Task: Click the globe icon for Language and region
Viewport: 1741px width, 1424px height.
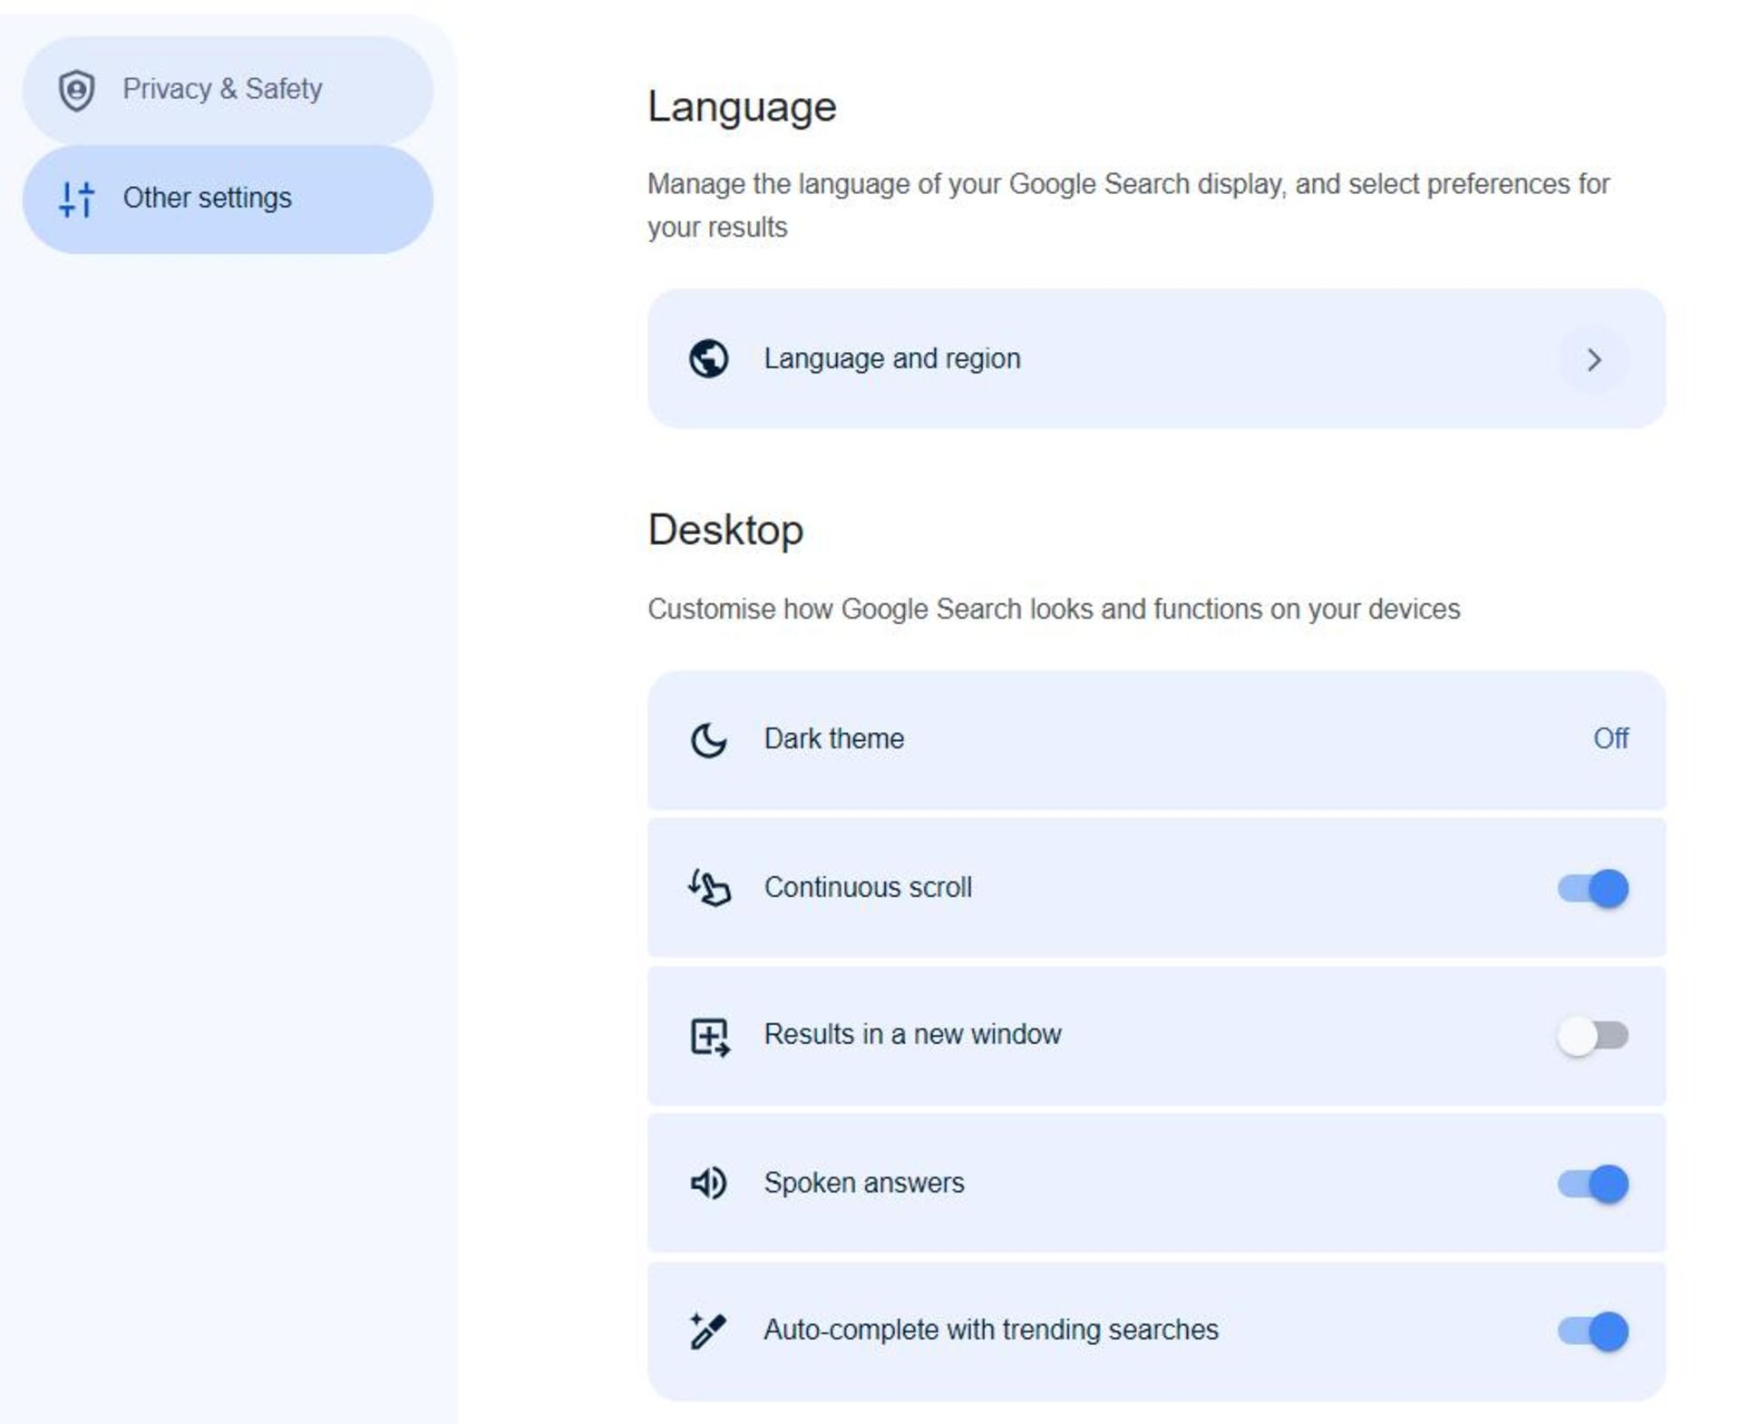Action: pyautogui.click(x=708, y=359)
